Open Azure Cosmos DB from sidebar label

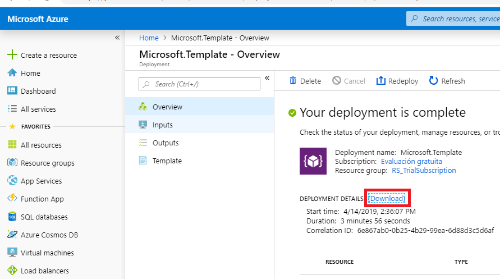(x=49, y=235)
